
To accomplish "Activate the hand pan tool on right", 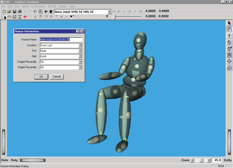I will tap(229, 30).
